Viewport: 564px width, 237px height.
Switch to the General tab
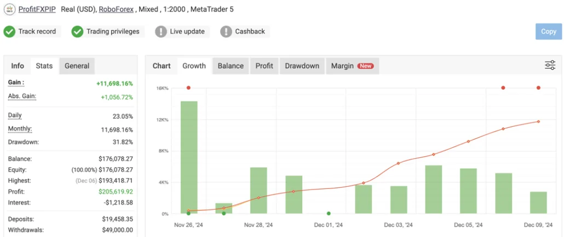[x=77, y=66]
